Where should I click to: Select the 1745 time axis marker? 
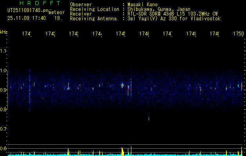(x=121, y=34)
